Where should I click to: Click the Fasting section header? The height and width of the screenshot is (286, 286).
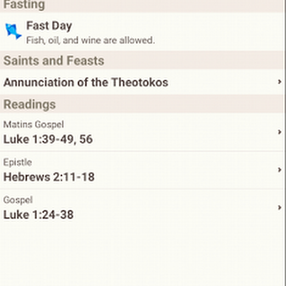pos(24,5)
